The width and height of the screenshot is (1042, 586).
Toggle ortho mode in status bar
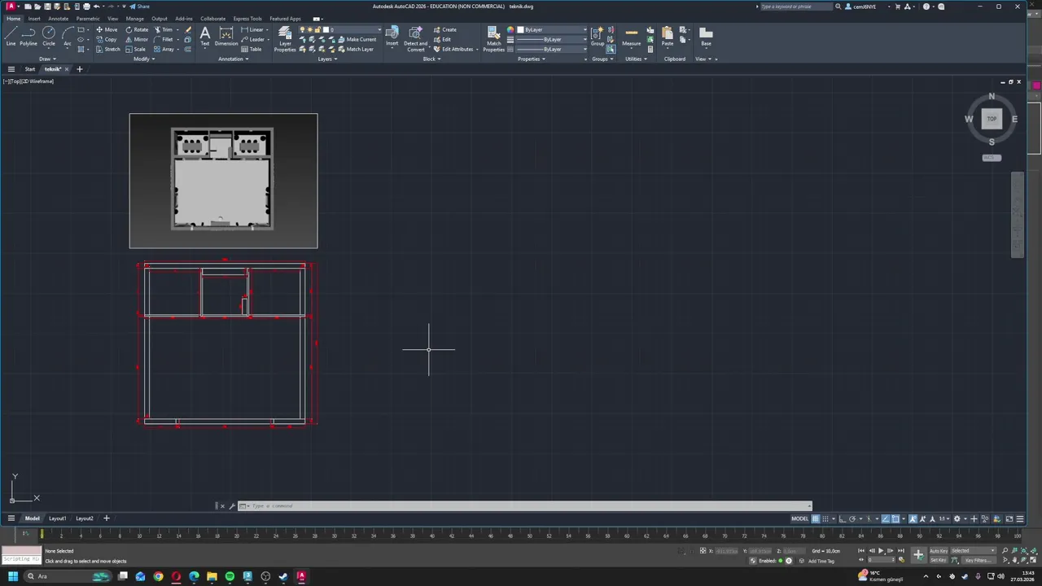[842, 518]
